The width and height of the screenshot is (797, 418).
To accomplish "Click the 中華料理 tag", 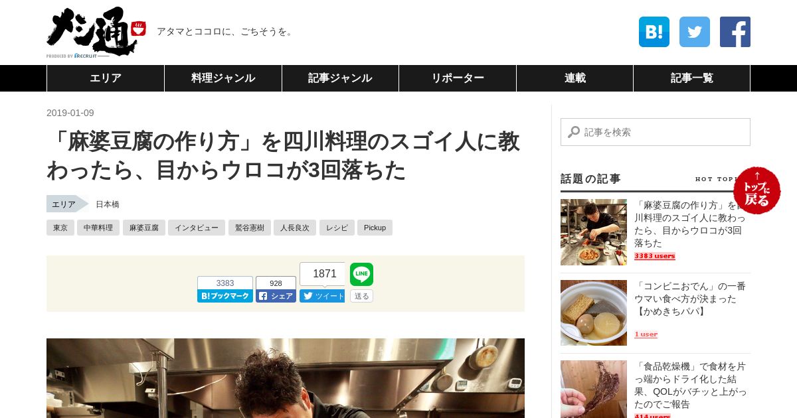I will click(98, 228).
